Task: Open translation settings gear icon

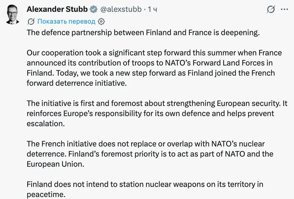Action: pos(101,22)
